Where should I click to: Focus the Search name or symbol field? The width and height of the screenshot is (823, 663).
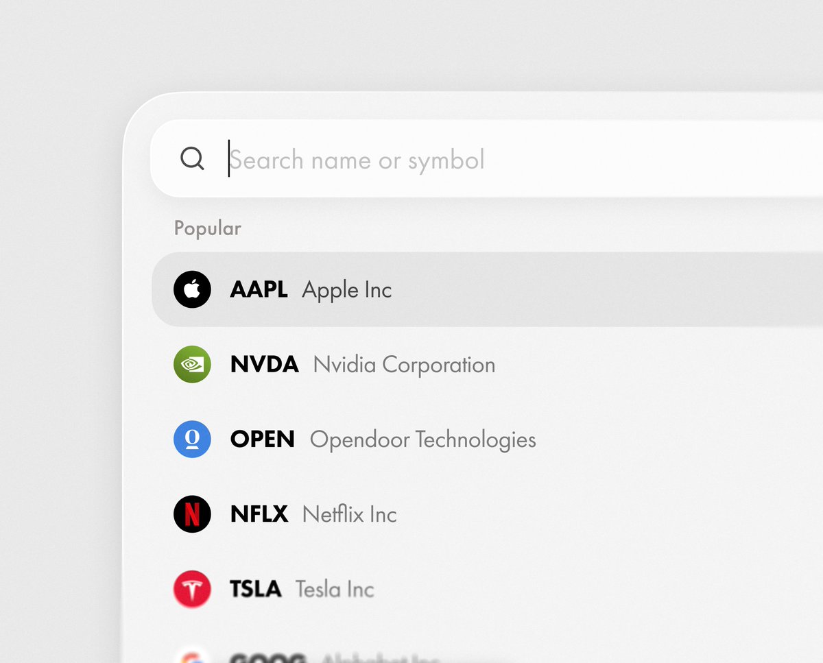[486, 159]
